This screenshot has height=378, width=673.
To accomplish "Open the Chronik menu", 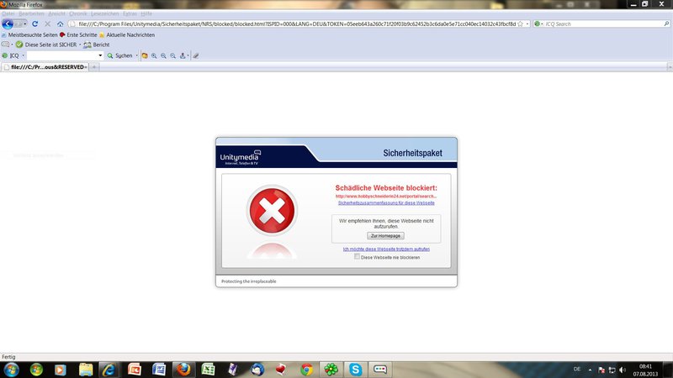I will (78, 13).
